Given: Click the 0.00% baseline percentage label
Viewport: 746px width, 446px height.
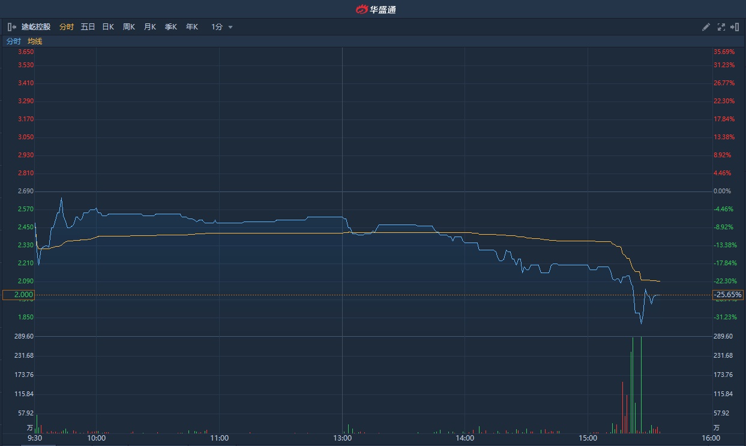Looking at the screenshot, I should [722, 191].
